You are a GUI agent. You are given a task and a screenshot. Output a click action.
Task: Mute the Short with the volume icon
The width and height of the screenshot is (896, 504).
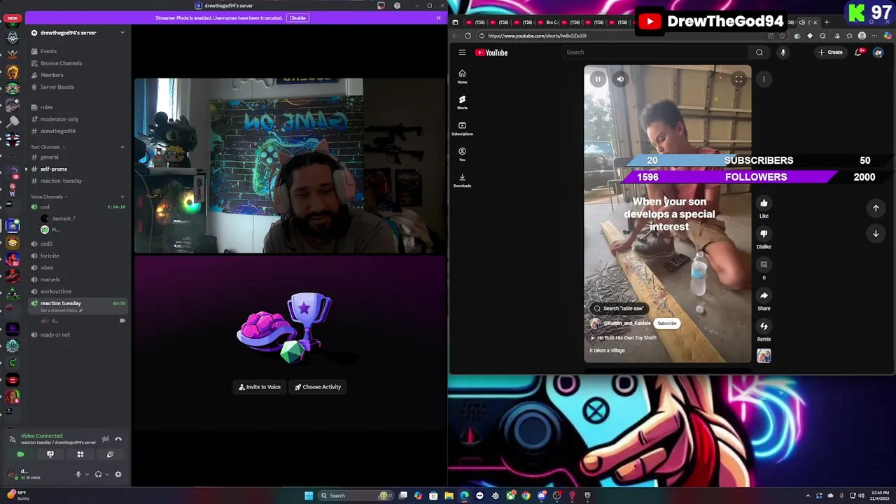point(620,79)
